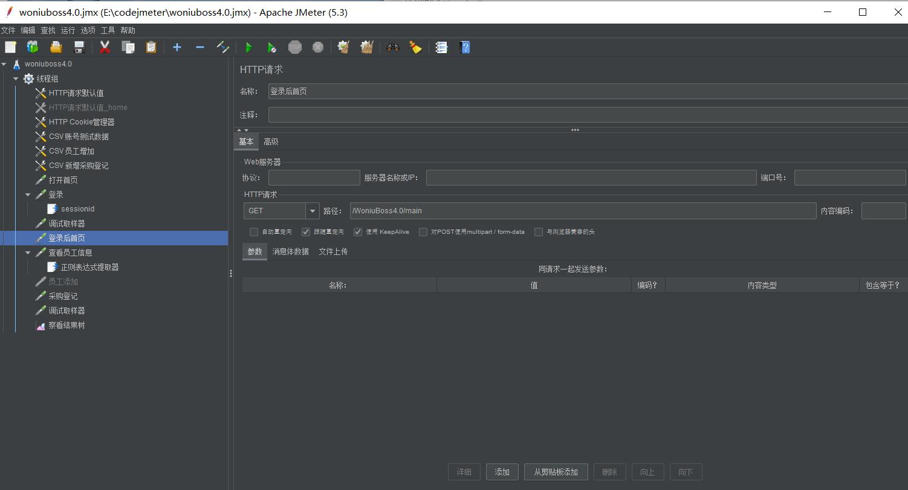Open the 选项 menu

pyautogui.click(x=88, y=30)
